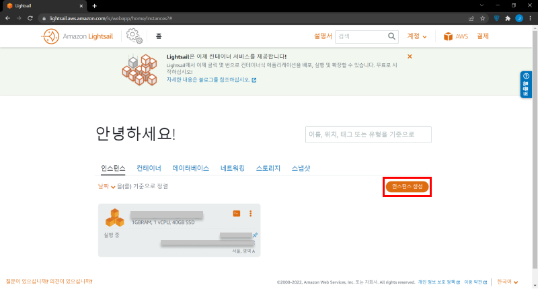
Task: Open the 설명서 documentation link
Action: (323, 36)
